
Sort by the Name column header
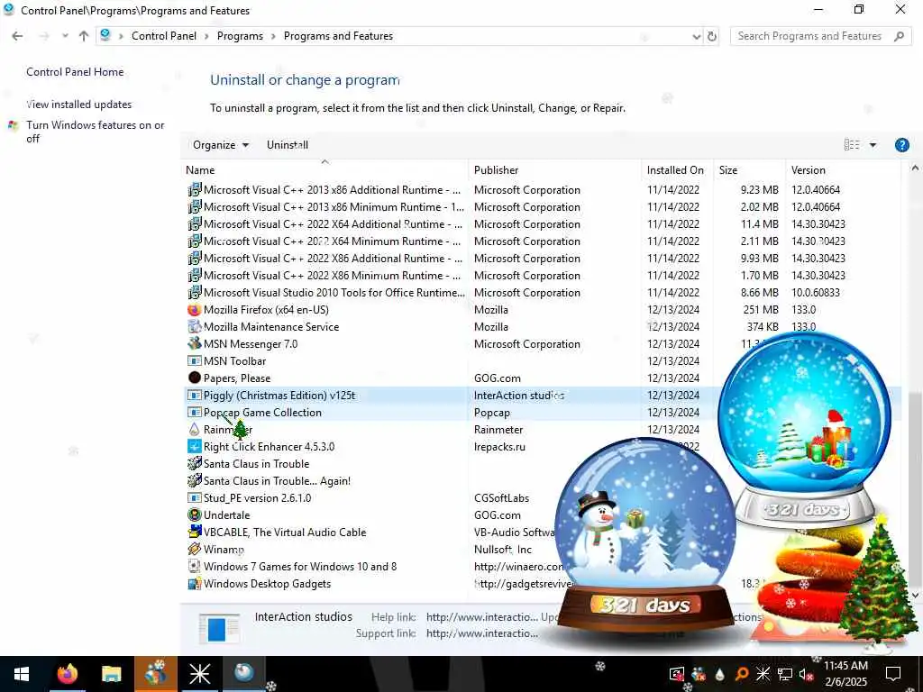point(324,170)
